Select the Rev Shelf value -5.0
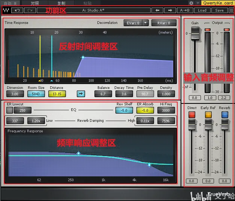Viewport: 235px width, 201px height. [124, 110]
